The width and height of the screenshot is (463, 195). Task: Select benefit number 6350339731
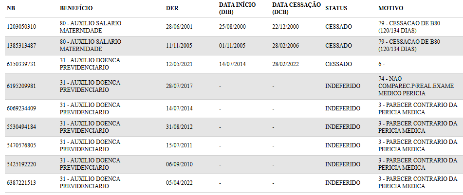click(21, 64)
